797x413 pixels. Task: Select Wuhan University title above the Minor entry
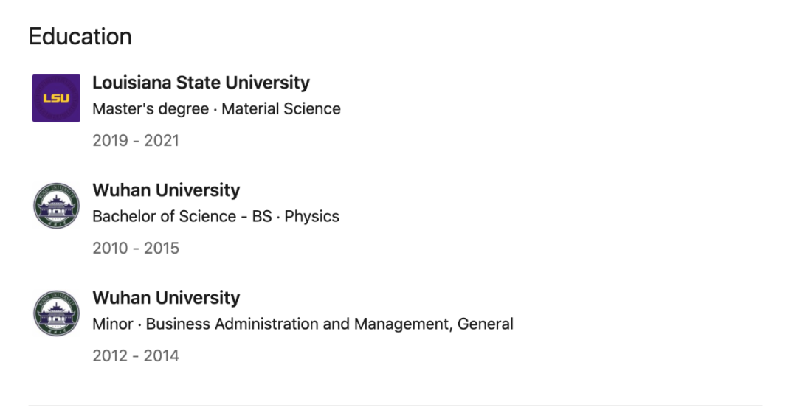pos(166,298)
